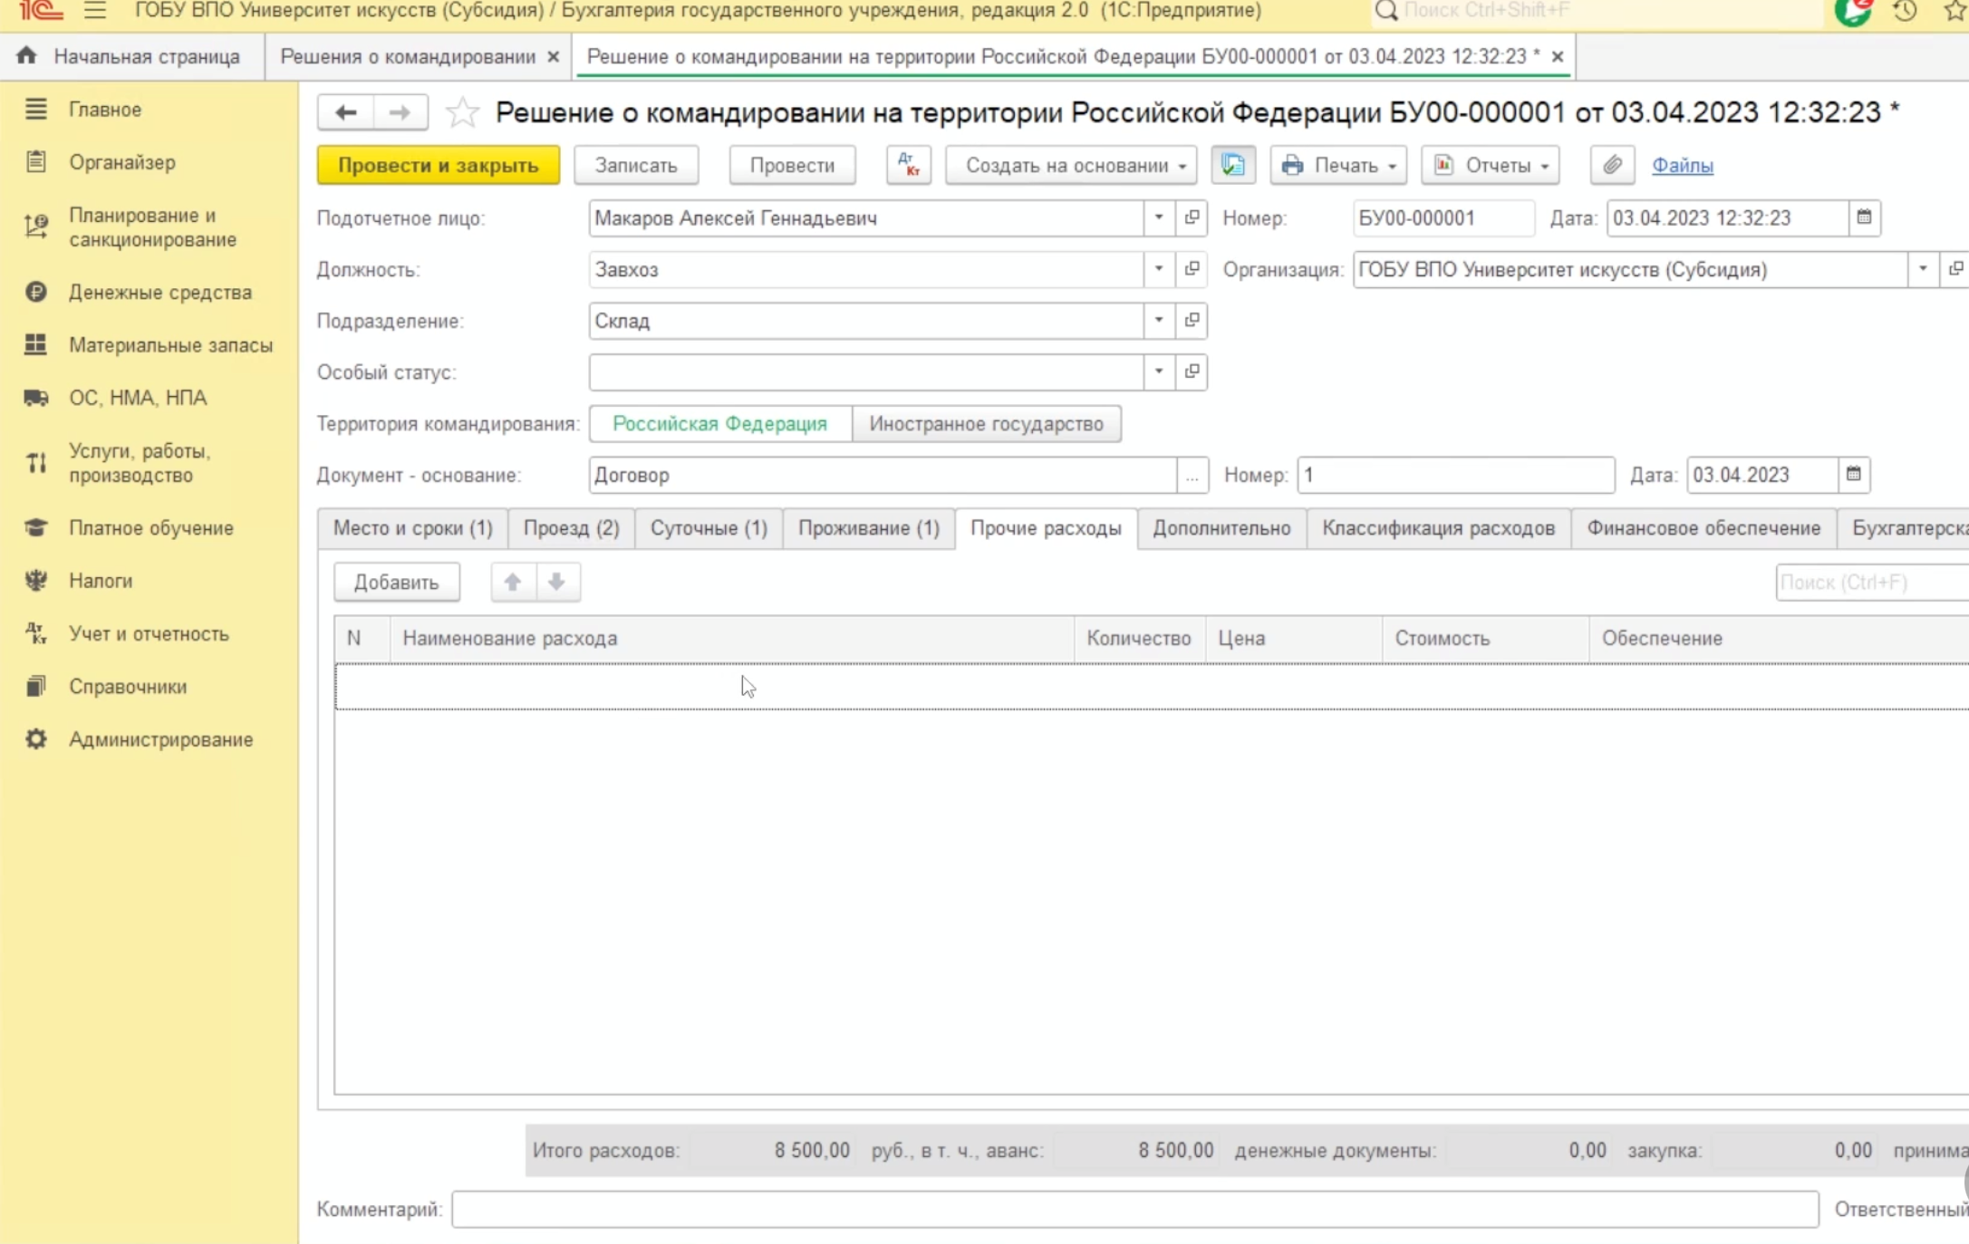Screen dimensions: 1969x1244
Task: Click the Dt/Kt accounting entries icon
Action: click(x=908, y=165)
